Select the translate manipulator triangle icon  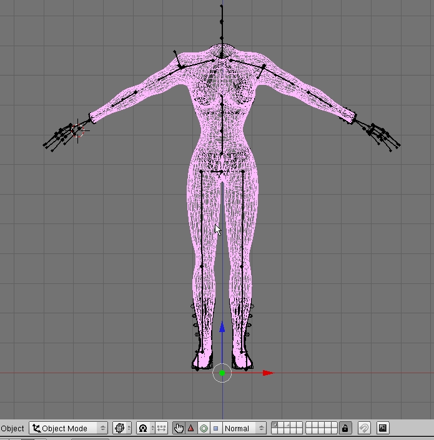191,428
